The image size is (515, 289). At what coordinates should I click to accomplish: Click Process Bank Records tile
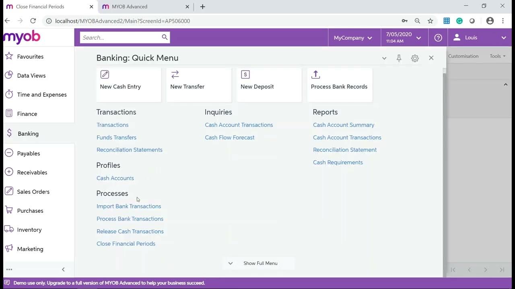pos(340,85)
